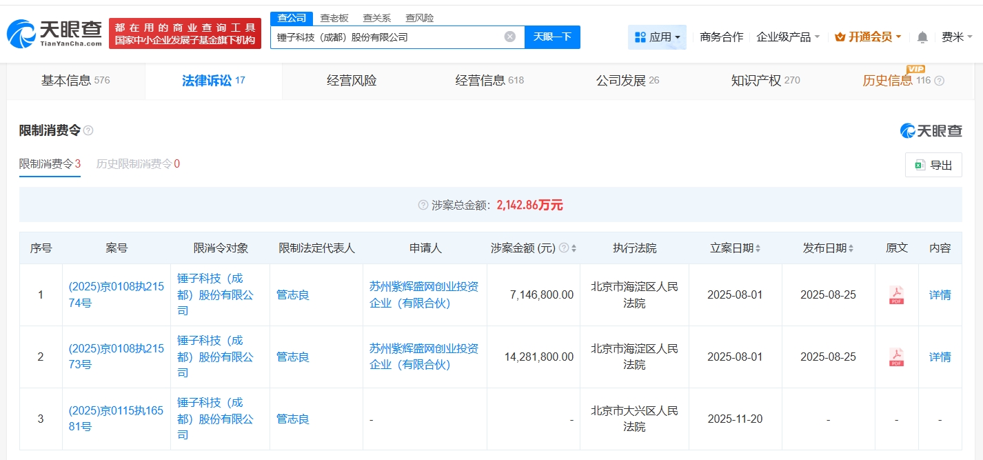Expand the 开通会员 dropdown

click(x=868, y=37)
